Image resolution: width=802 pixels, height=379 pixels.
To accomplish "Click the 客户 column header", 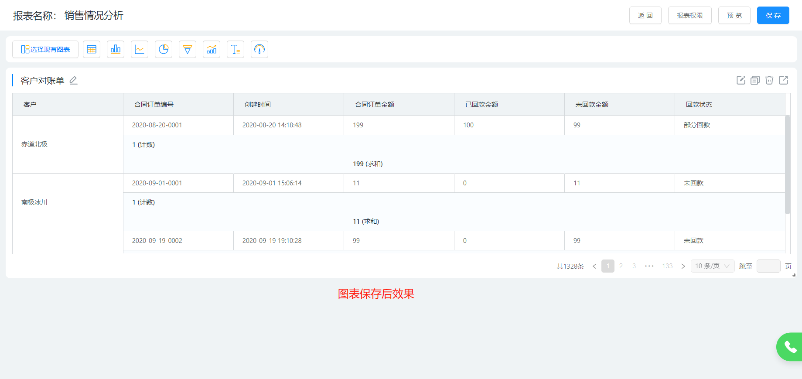I will (x=68, y=104).
